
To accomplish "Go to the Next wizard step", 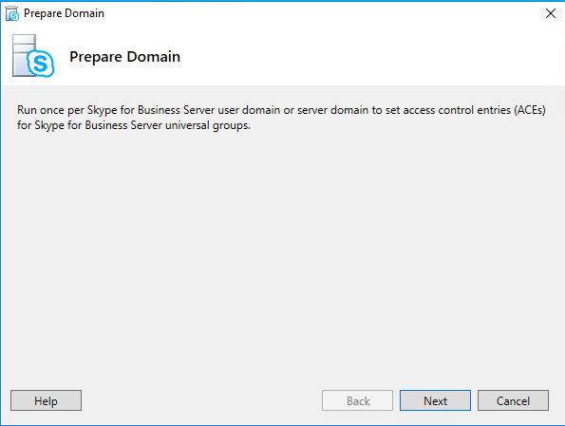I will click(x=435, y=400).
